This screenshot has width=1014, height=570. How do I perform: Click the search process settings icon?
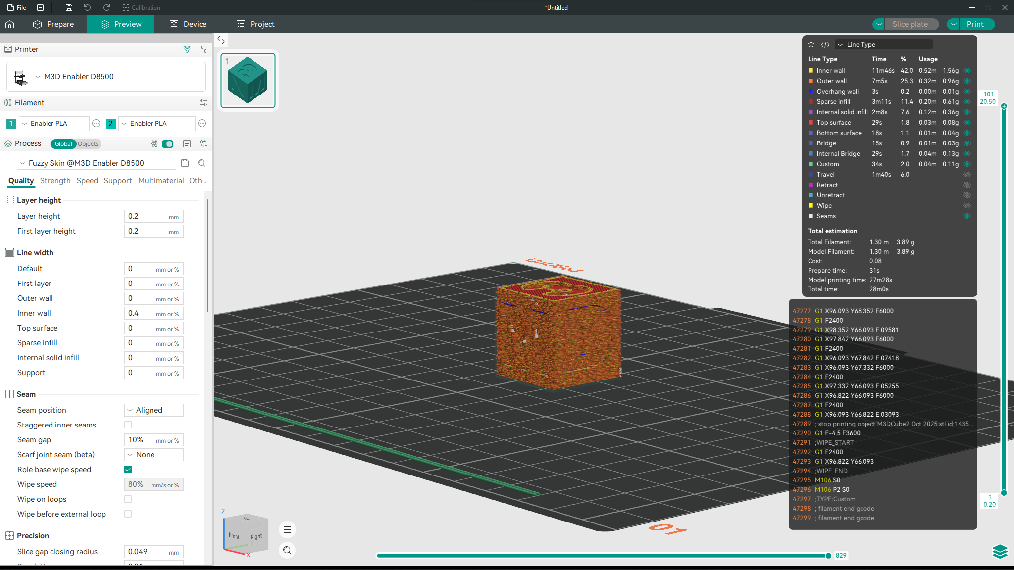pyautogui.click(x=202, y=163)
